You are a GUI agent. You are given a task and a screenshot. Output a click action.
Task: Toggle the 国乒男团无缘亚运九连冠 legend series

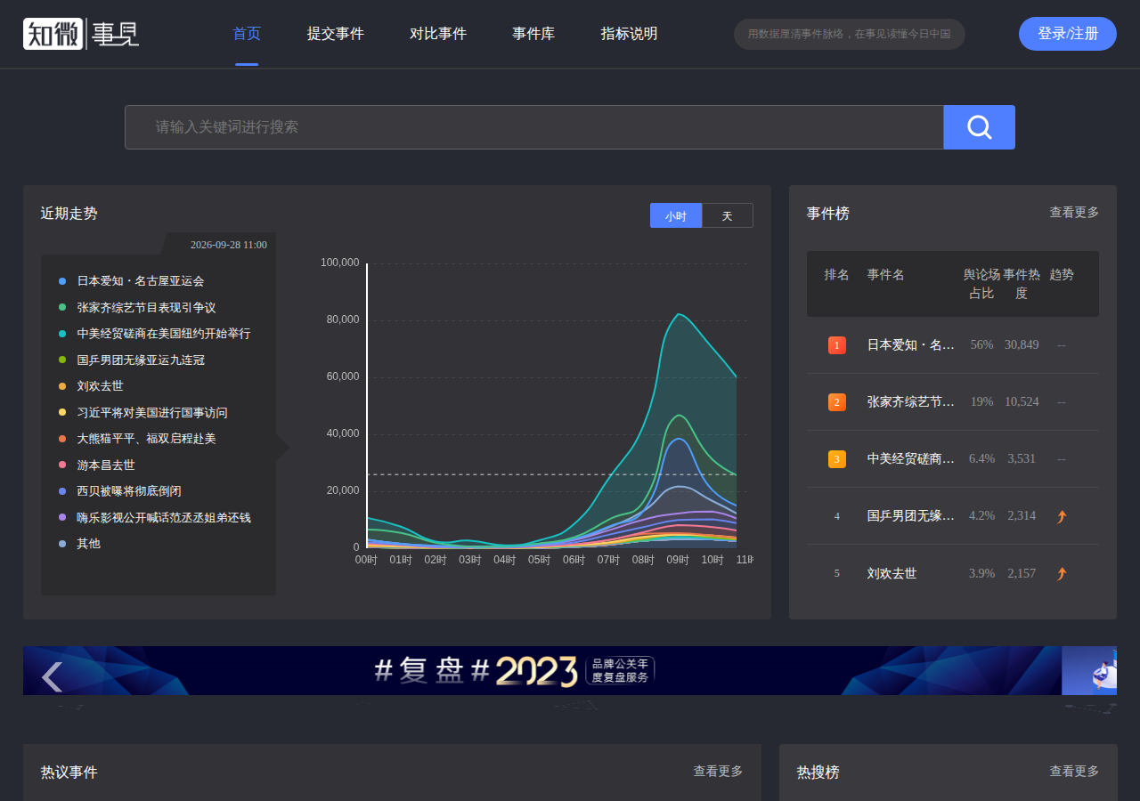(x=131, y=360)
